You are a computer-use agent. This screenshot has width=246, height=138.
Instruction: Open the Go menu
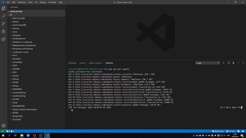tap(36, 2)
